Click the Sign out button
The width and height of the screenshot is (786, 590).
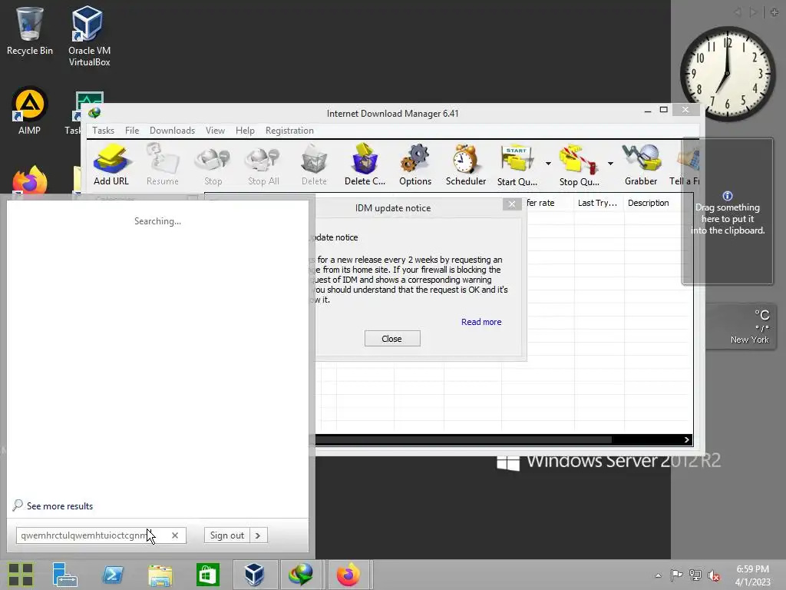(x=227, y=535)
